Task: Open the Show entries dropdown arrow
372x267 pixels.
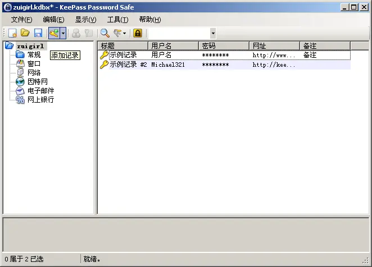Action: click(x=124, y=33)
